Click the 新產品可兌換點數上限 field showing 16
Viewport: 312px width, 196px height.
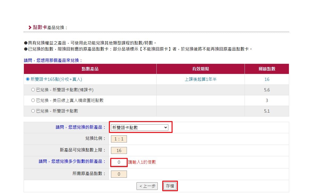pyautogui.click(x=119, y=150)
